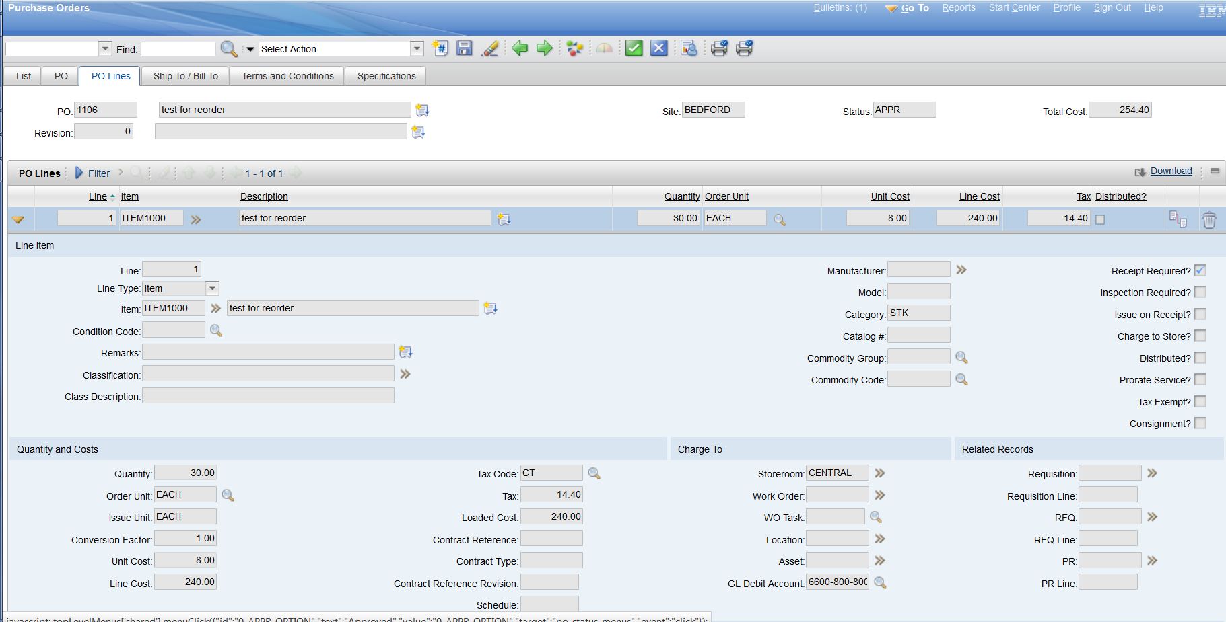Click the Clear Changes eraser icon
This screenshot has height=622, width=1226.
(490, 48)
